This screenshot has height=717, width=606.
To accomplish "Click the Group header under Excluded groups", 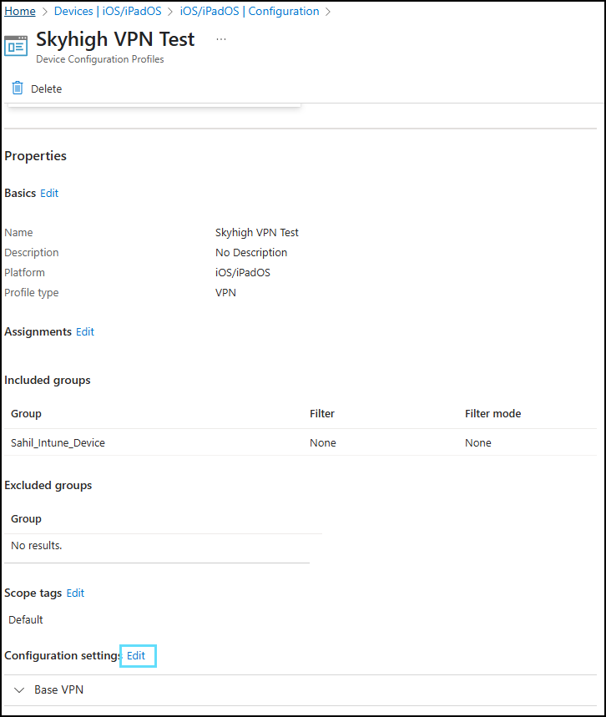I will click(x=26, y=518).
